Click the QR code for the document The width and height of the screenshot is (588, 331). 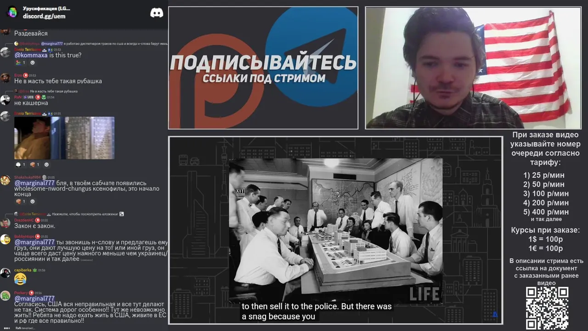[547, 308]
